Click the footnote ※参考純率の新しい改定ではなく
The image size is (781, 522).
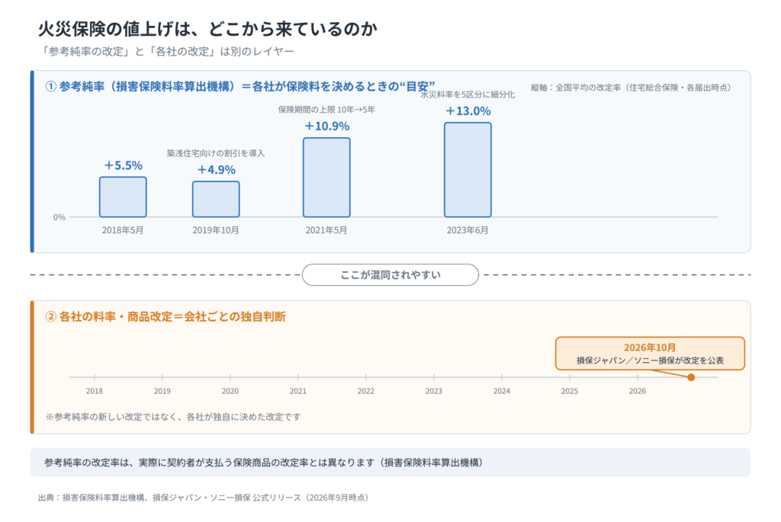click(x=173, y=417)
